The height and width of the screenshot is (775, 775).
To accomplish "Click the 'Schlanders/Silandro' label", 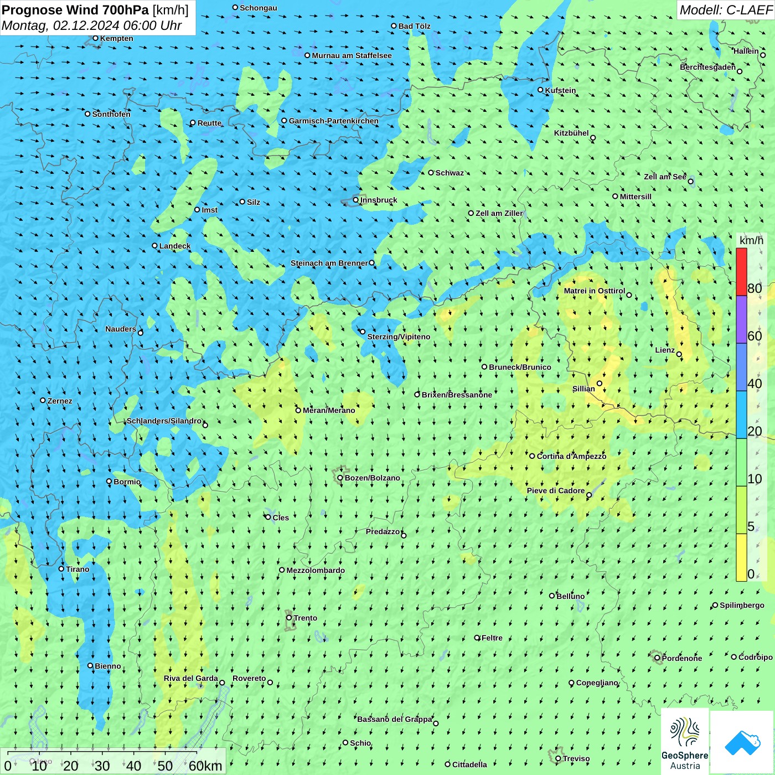I will 164,421.
